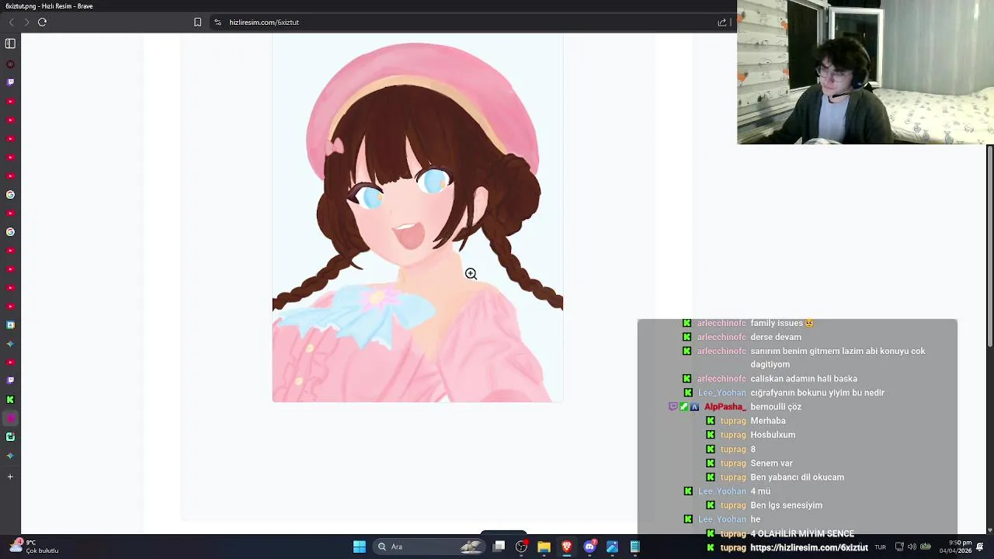Screen dimensions: 994x559
Task: Click the chat message 'Senem var'
Action: point(771,464)
